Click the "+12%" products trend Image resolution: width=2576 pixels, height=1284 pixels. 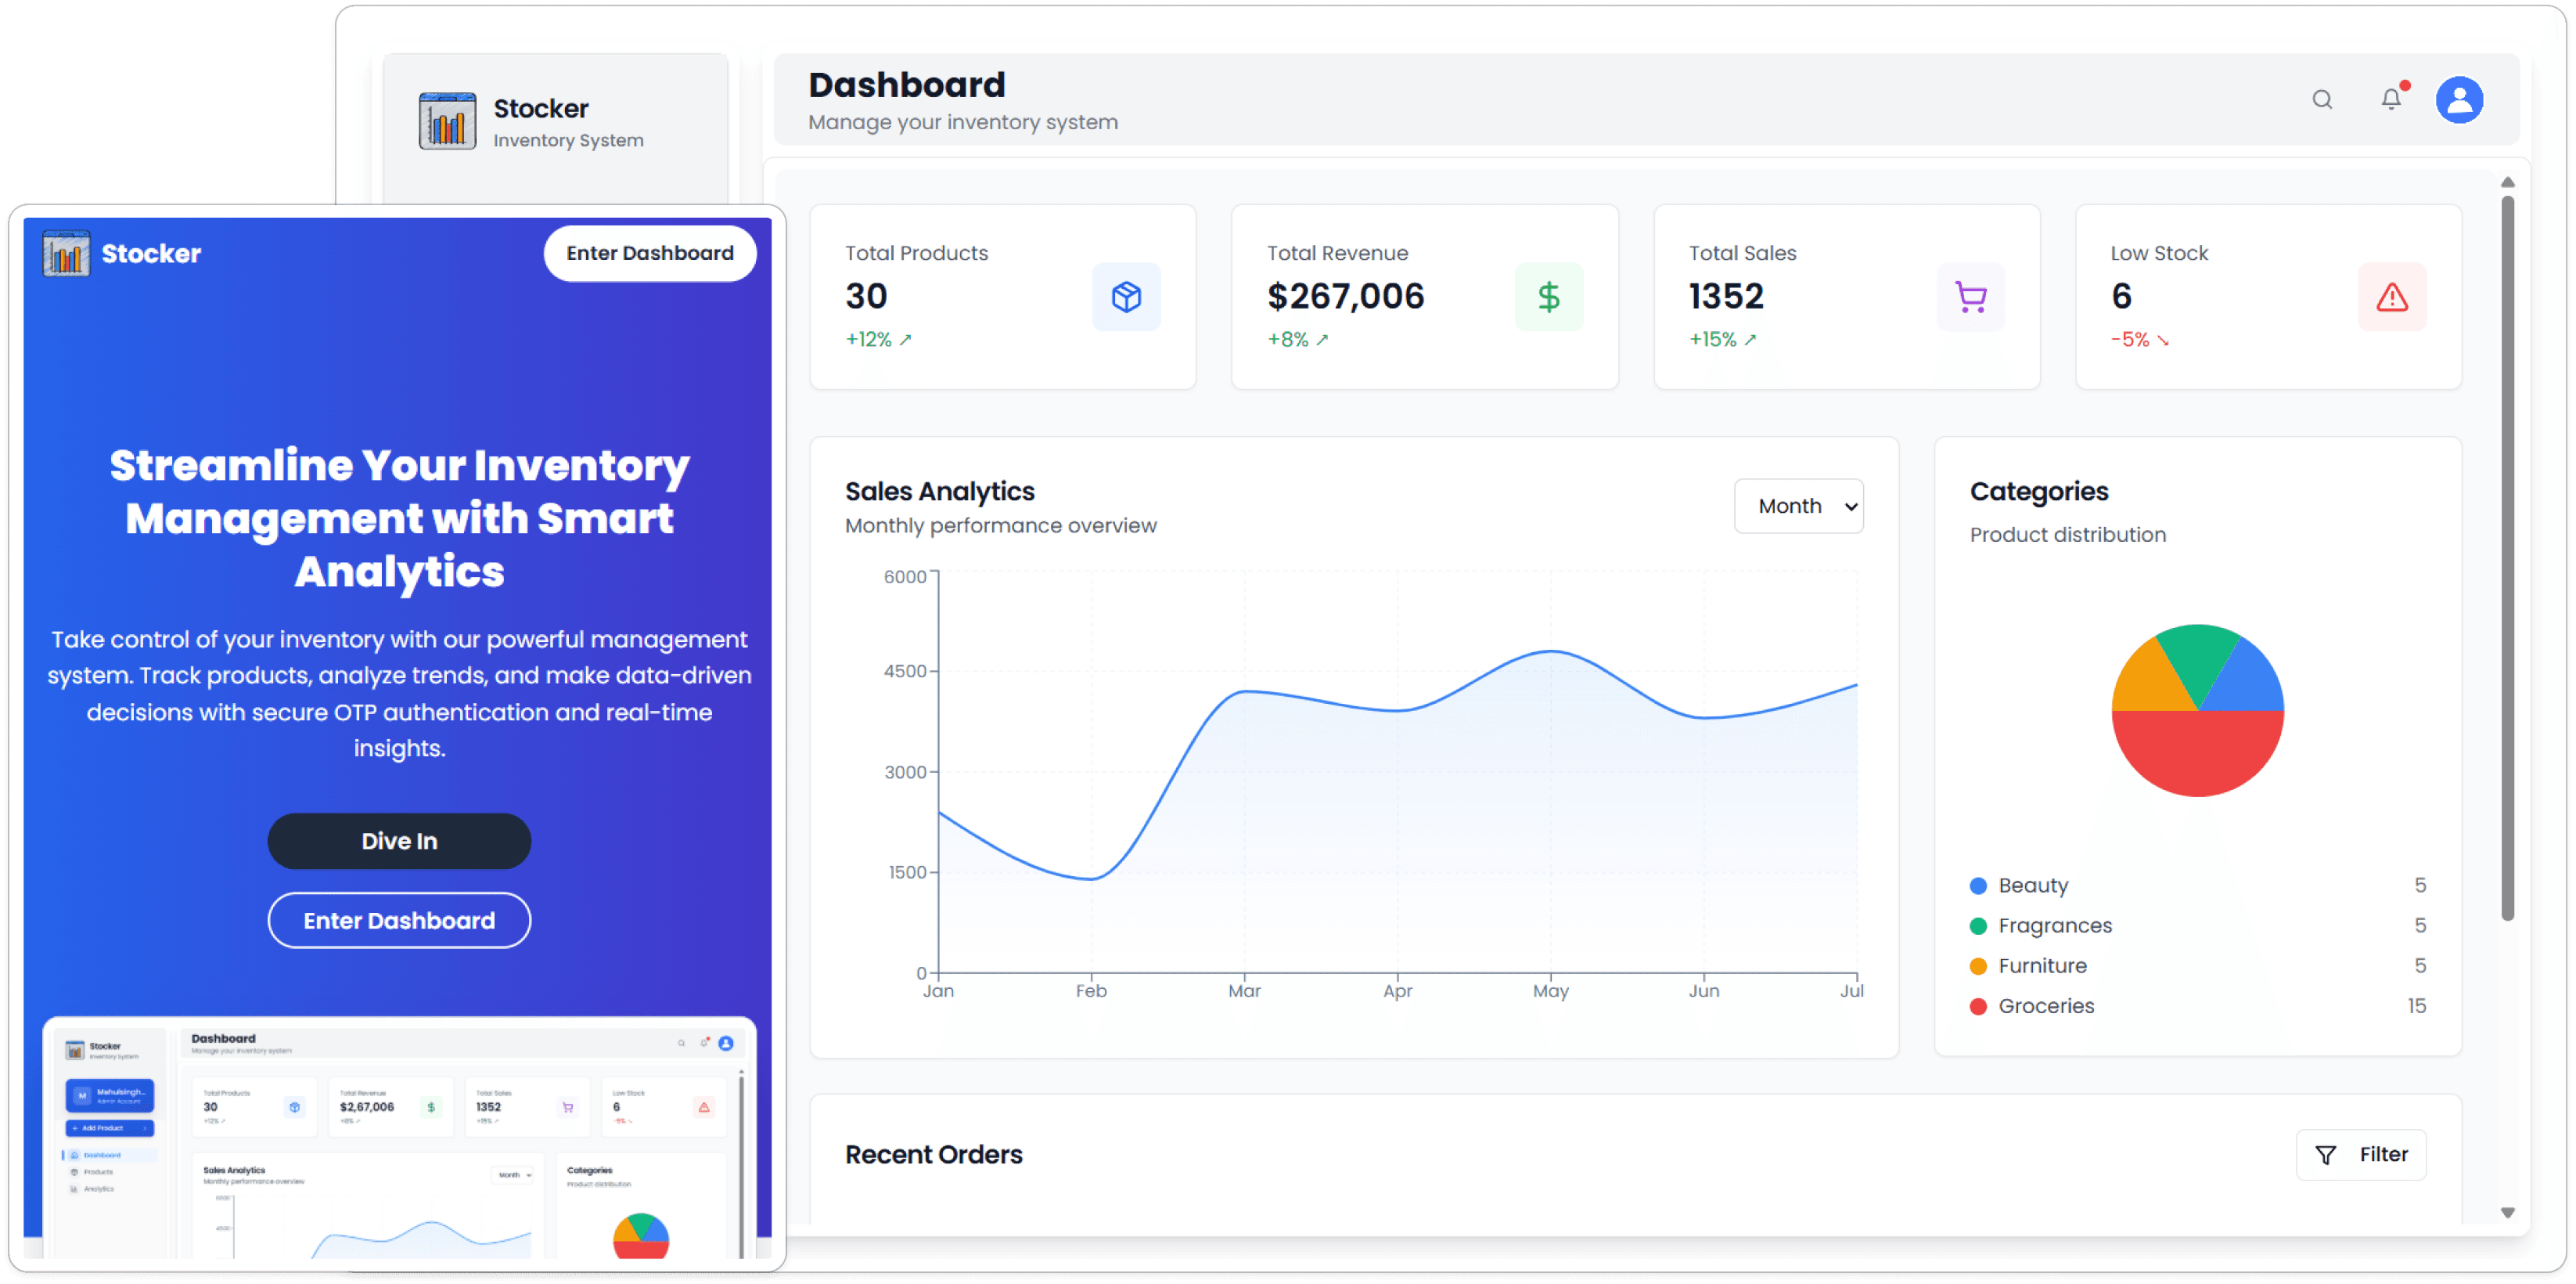tap(868, 339)
